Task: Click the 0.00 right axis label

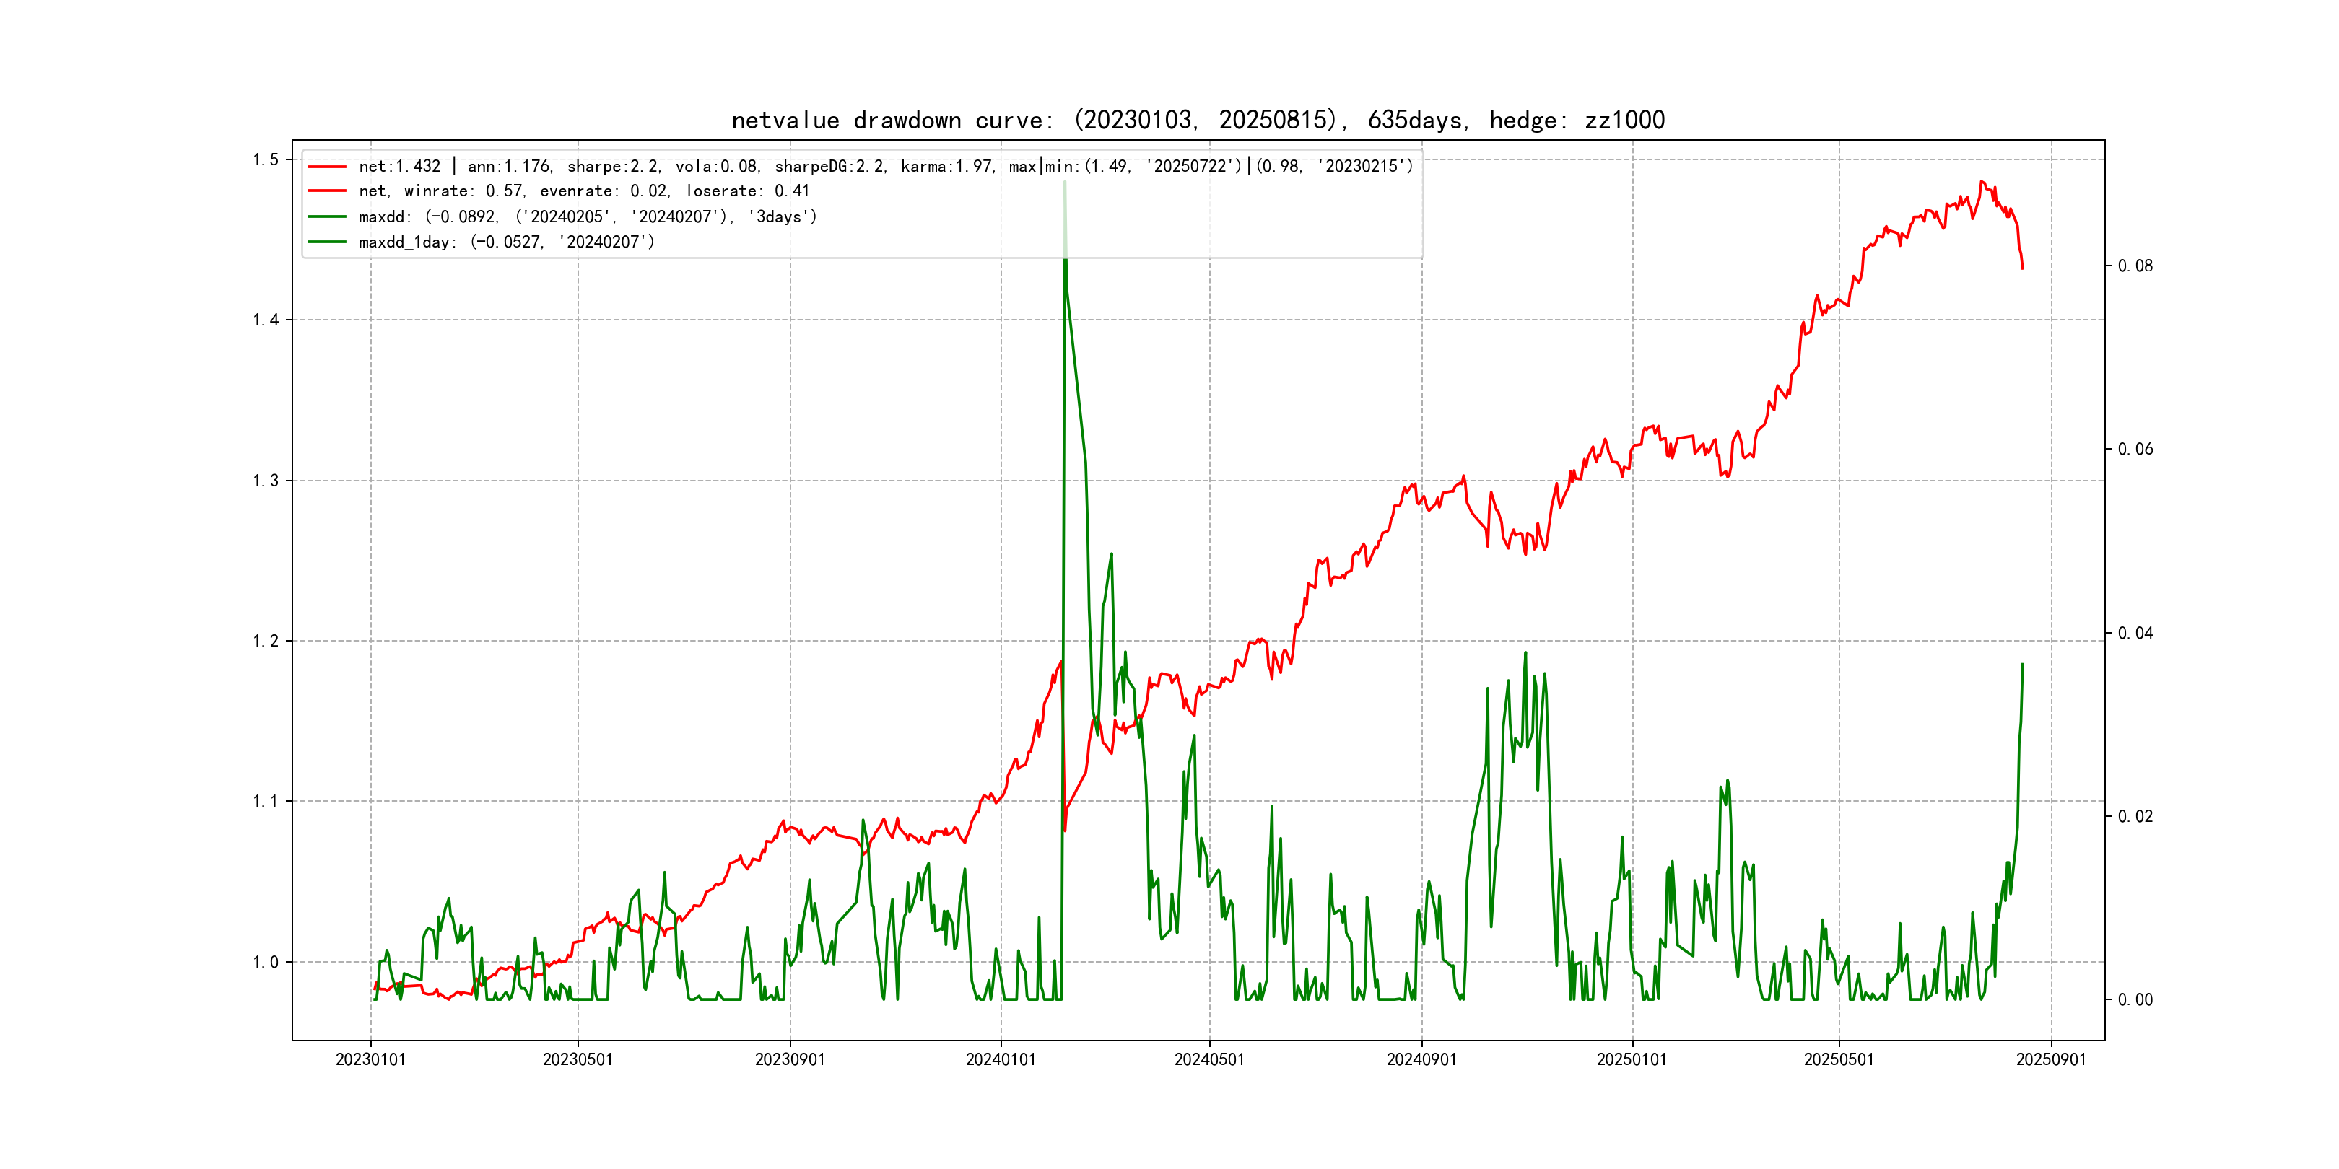Action: 2135,1000
